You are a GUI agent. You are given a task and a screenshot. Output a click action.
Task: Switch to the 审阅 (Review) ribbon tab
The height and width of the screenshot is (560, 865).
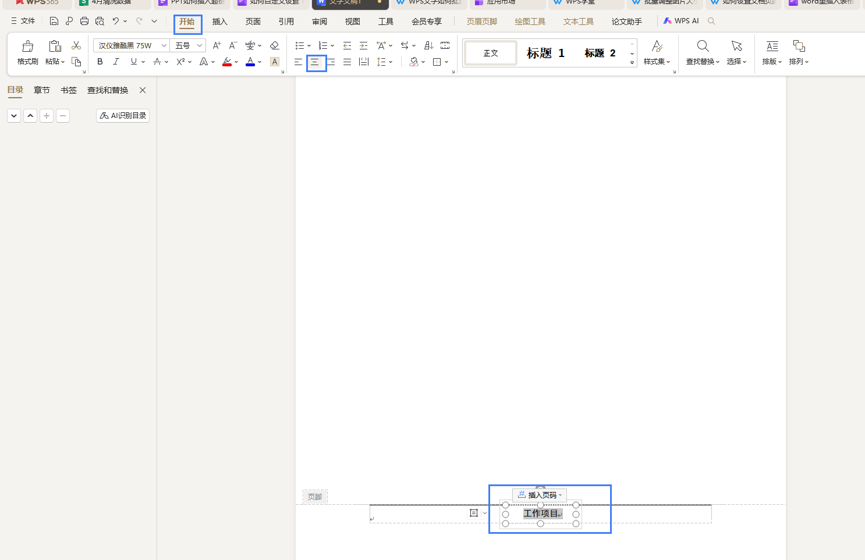(320, 22)
